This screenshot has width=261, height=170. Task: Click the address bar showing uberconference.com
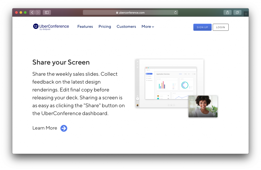click(x=130, y=12)
